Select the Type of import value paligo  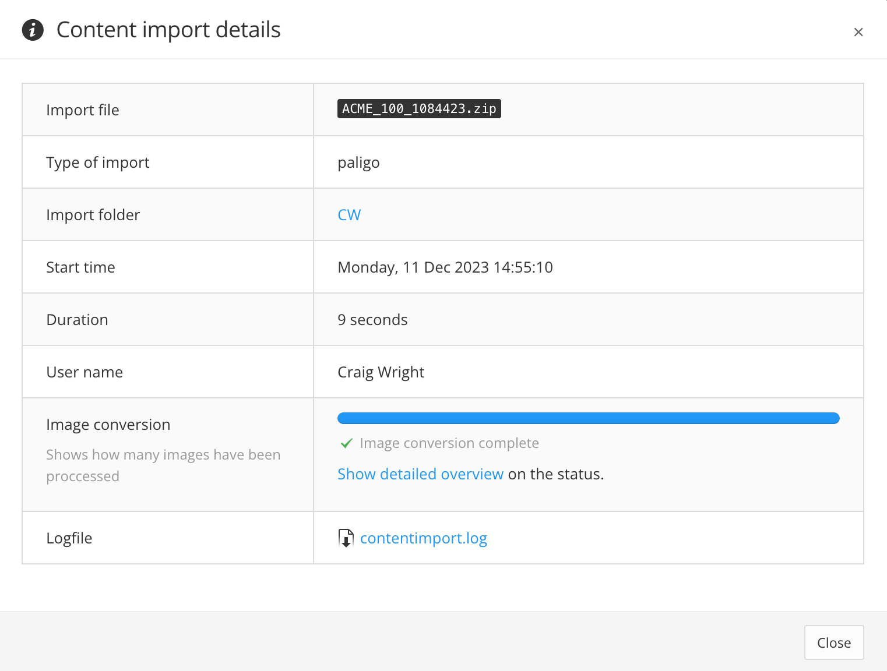click(x=358, y=162)
